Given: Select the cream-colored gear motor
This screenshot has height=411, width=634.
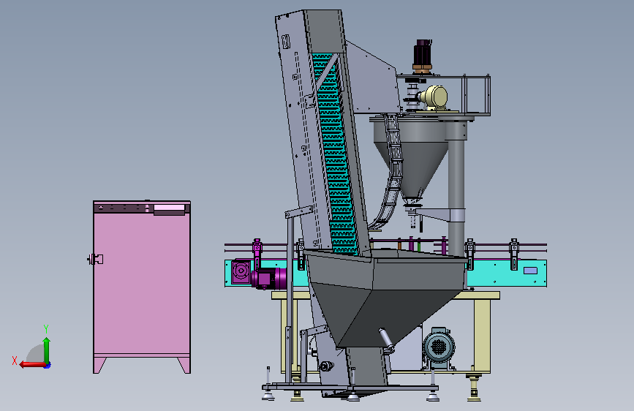Looking at the screenshot, I should coord(434,98).
